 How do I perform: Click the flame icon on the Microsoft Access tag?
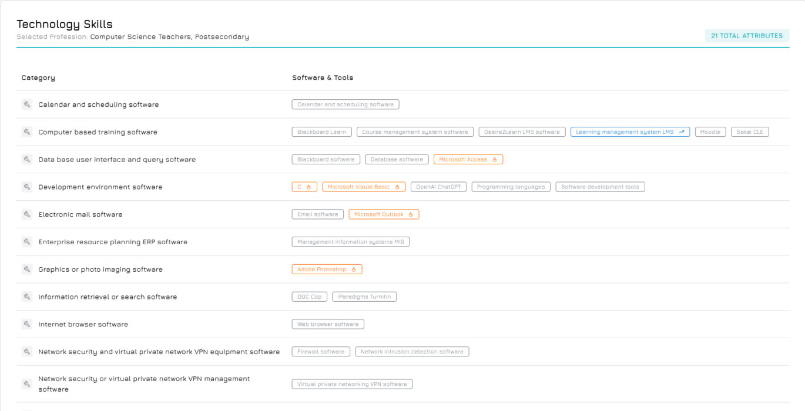coord(495,160)
